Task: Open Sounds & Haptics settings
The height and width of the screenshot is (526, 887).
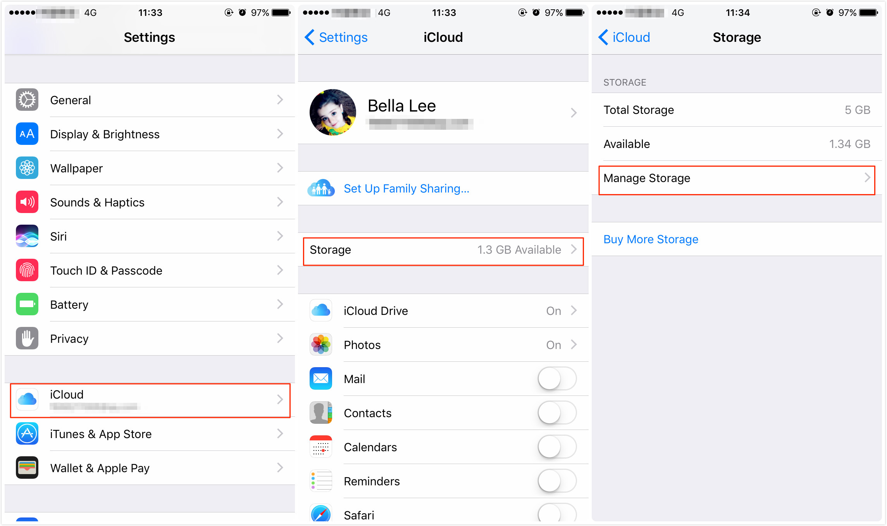Action: click(x=148, y=203)
